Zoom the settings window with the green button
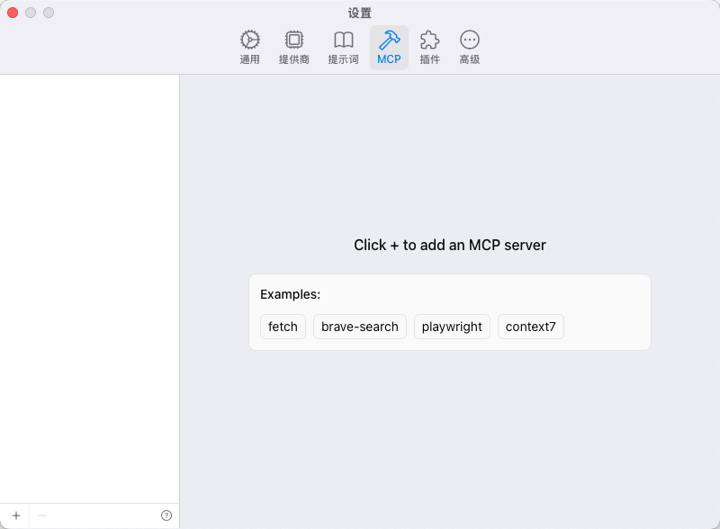 click(49, 13)
